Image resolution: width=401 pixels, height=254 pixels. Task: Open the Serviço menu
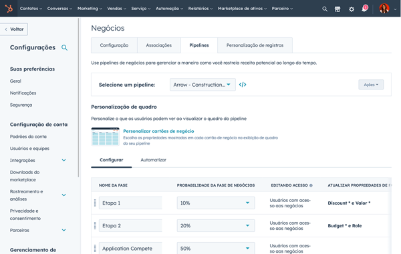[141, 9]
